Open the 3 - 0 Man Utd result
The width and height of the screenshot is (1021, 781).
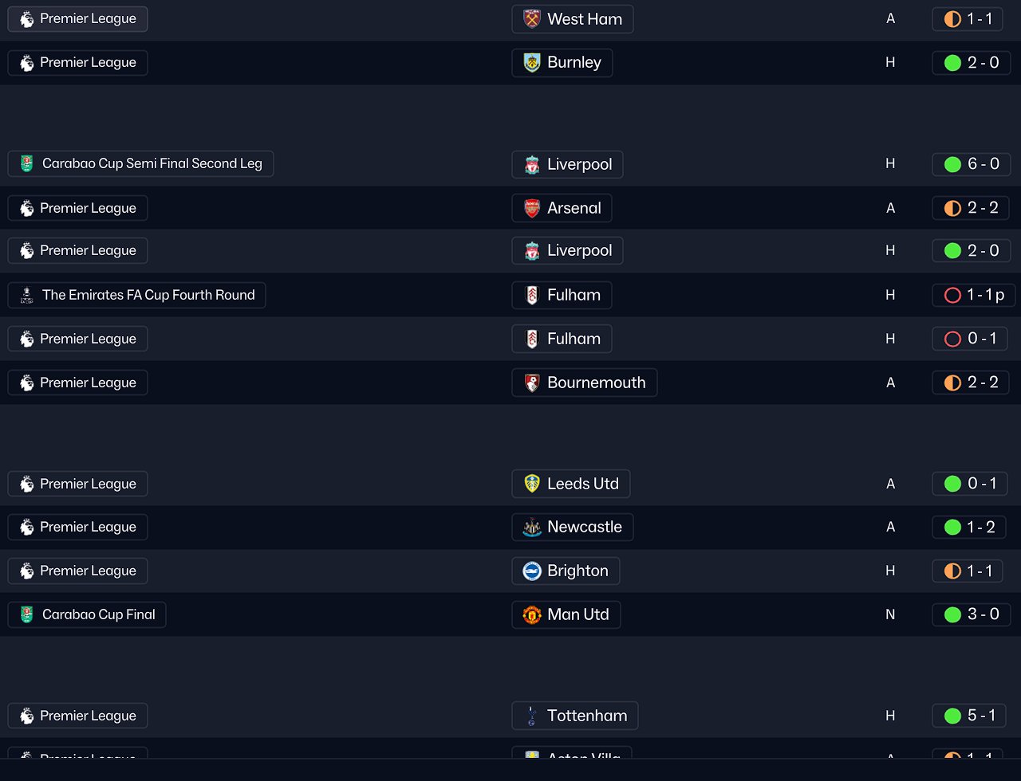[971, 615]
